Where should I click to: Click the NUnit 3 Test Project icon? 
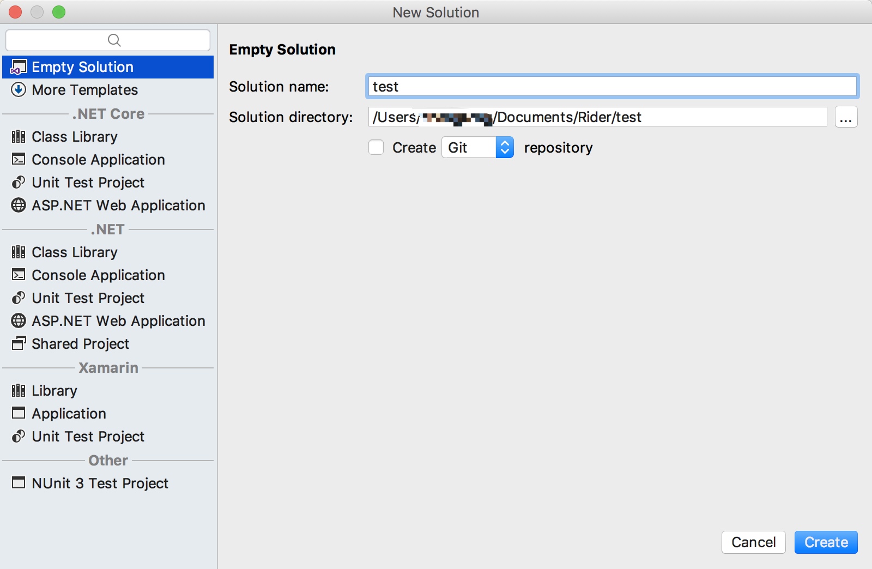[19, 483]
